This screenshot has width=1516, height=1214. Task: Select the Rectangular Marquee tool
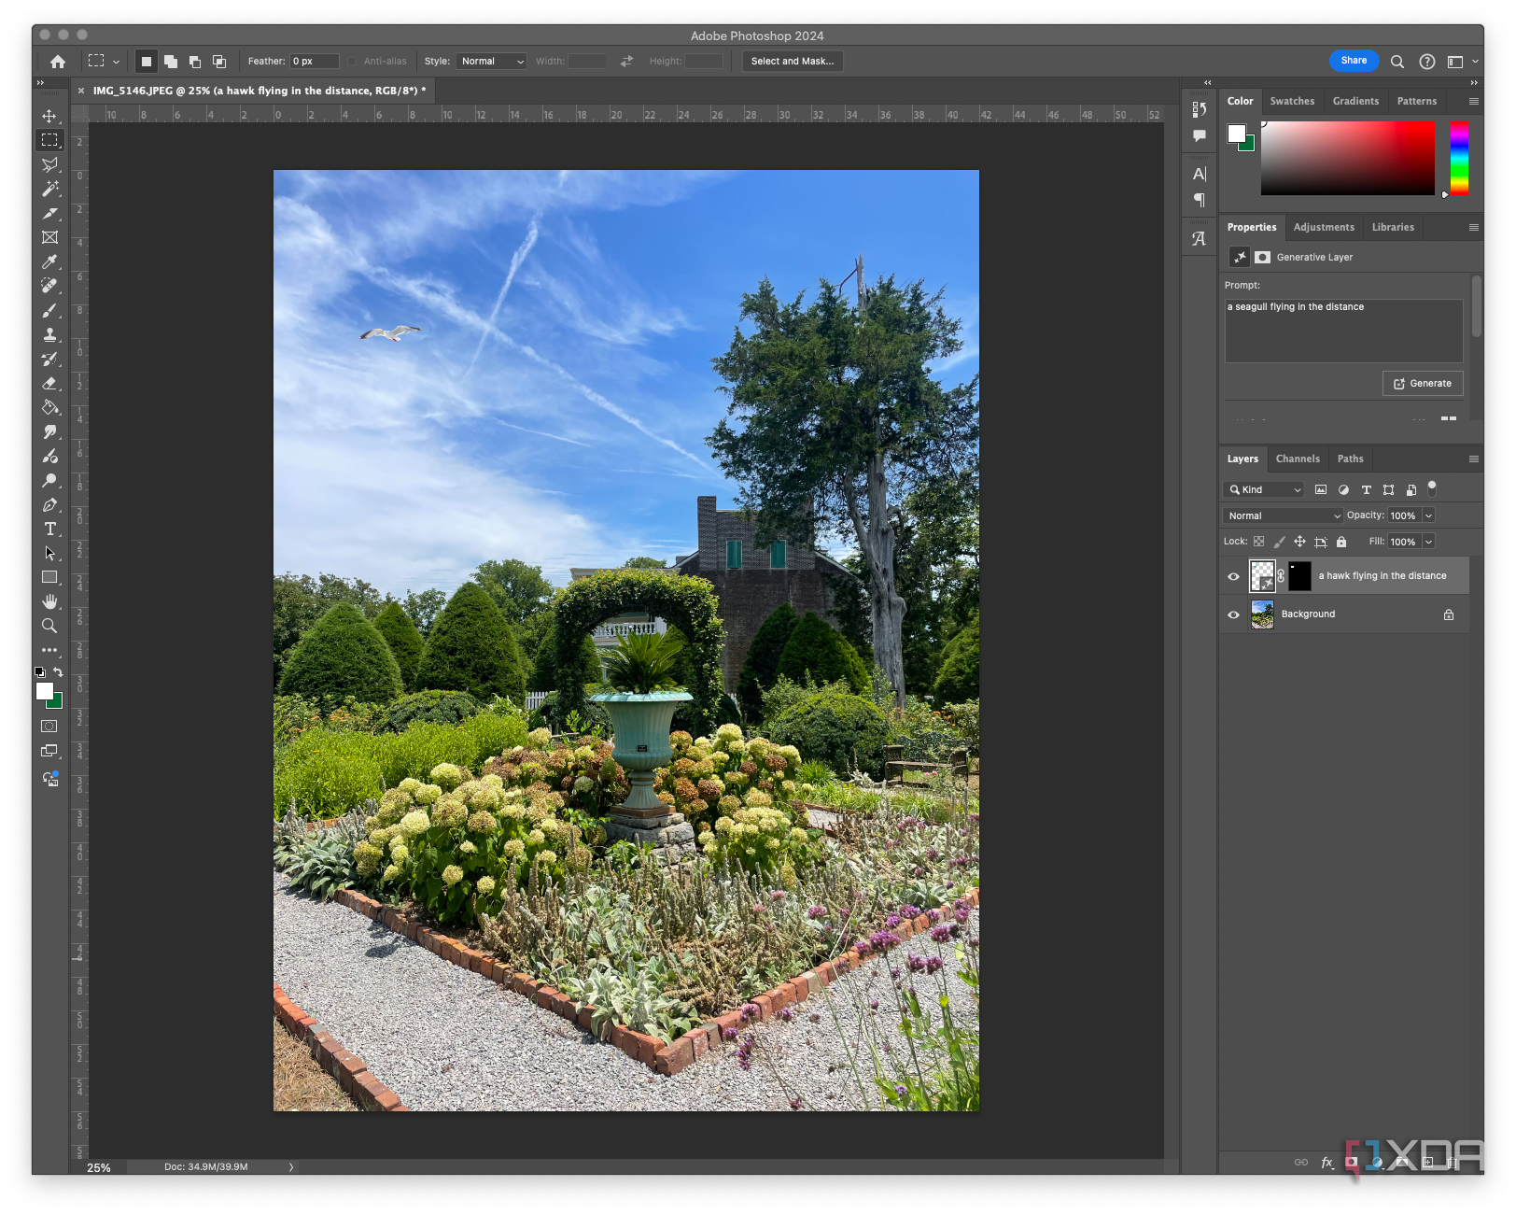pos(49,140)
